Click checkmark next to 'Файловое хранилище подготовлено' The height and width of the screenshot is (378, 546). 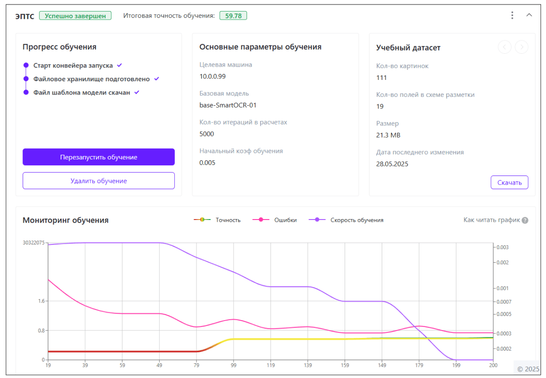[x=156, y=79]
